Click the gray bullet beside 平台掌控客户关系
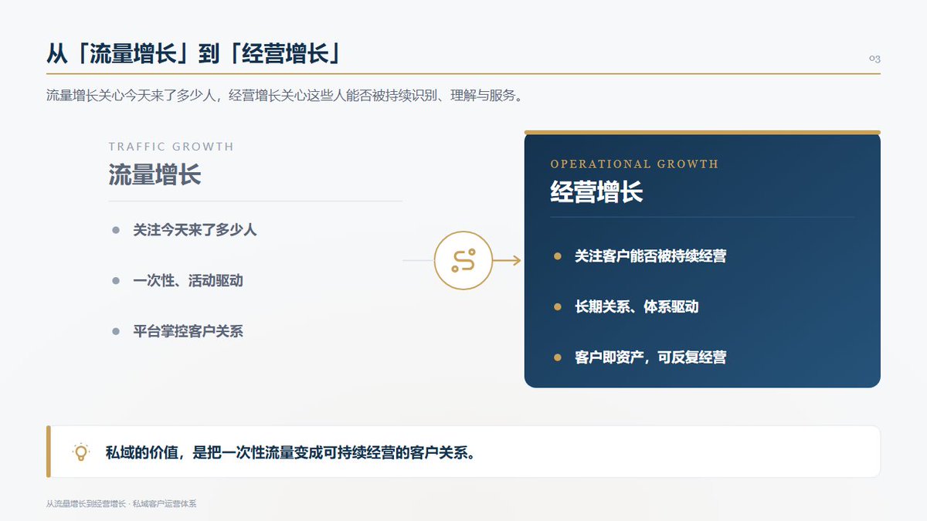Screen dimensions: 927x521 tap(116, 332)
